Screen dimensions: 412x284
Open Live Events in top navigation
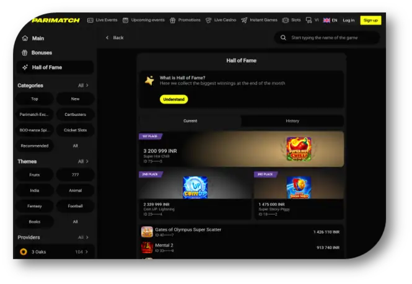[102, 20]
